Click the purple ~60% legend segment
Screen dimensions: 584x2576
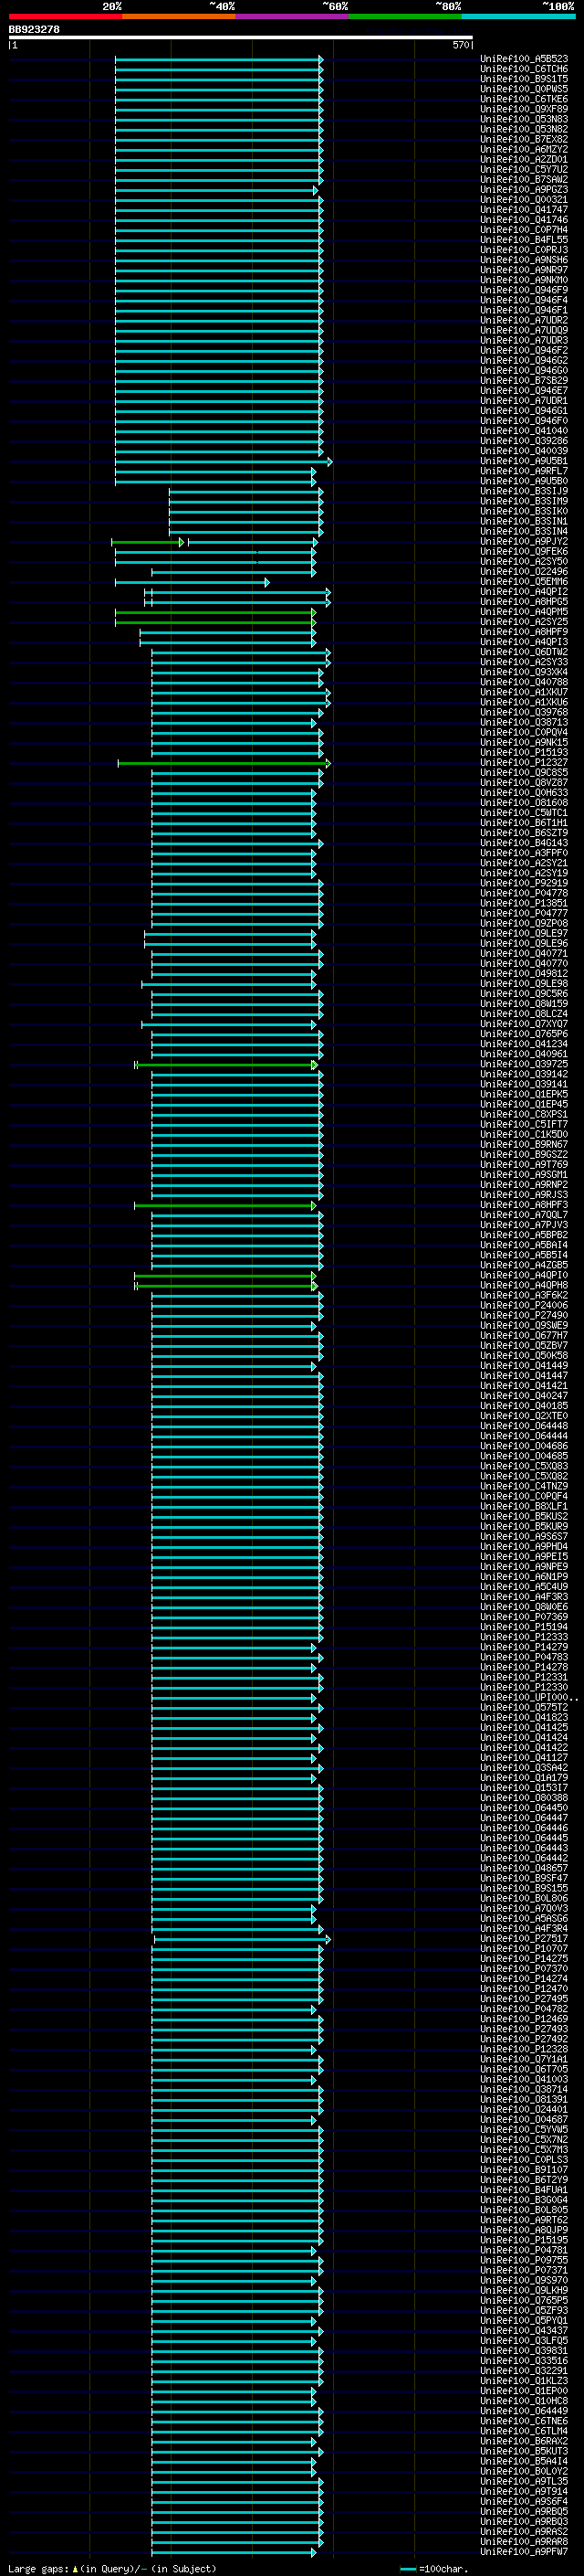pyautogui.click(x=291, y=17)
